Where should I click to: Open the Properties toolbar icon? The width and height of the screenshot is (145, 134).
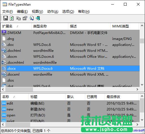click(x=25, y=18)
